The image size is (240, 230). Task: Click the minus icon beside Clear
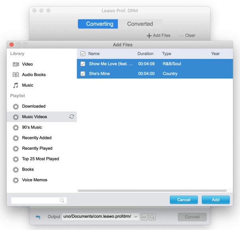tap(181, 35)
